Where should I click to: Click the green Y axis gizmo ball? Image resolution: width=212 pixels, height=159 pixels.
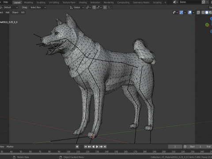pos(207,25)
